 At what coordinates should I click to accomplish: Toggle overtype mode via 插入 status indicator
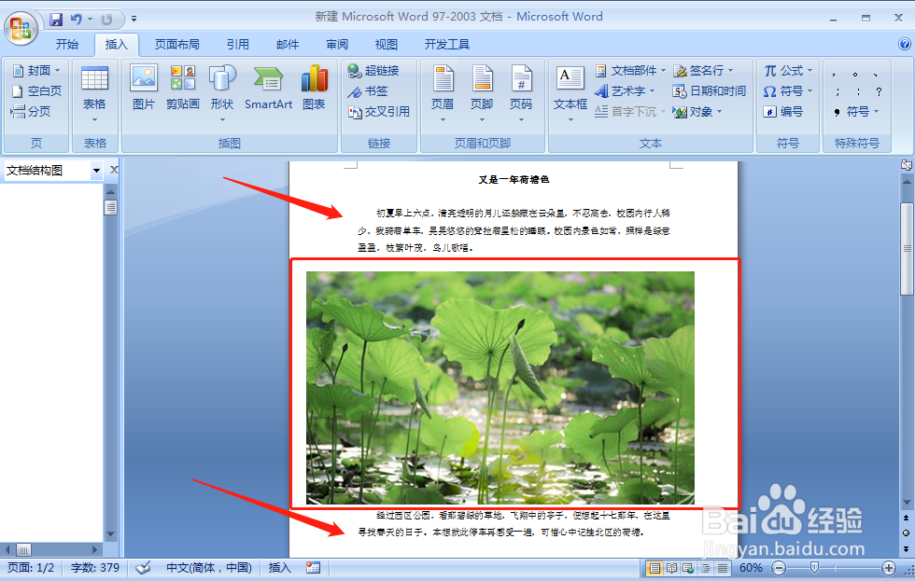[279, 567]
